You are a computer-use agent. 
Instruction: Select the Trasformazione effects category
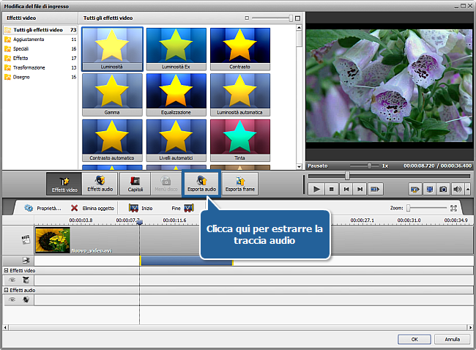[29, 67]
